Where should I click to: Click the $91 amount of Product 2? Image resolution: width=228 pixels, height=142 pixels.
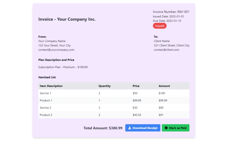(x=161, y=115)
